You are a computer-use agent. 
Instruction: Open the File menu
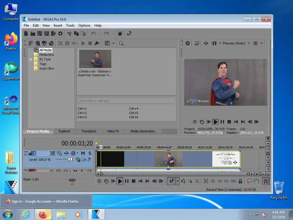point(26,25)
